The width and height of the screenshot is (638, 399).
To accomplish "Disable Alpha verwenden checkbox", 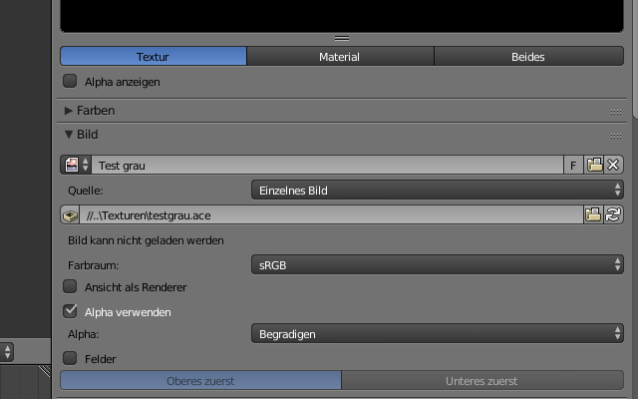I will [70, 312].
